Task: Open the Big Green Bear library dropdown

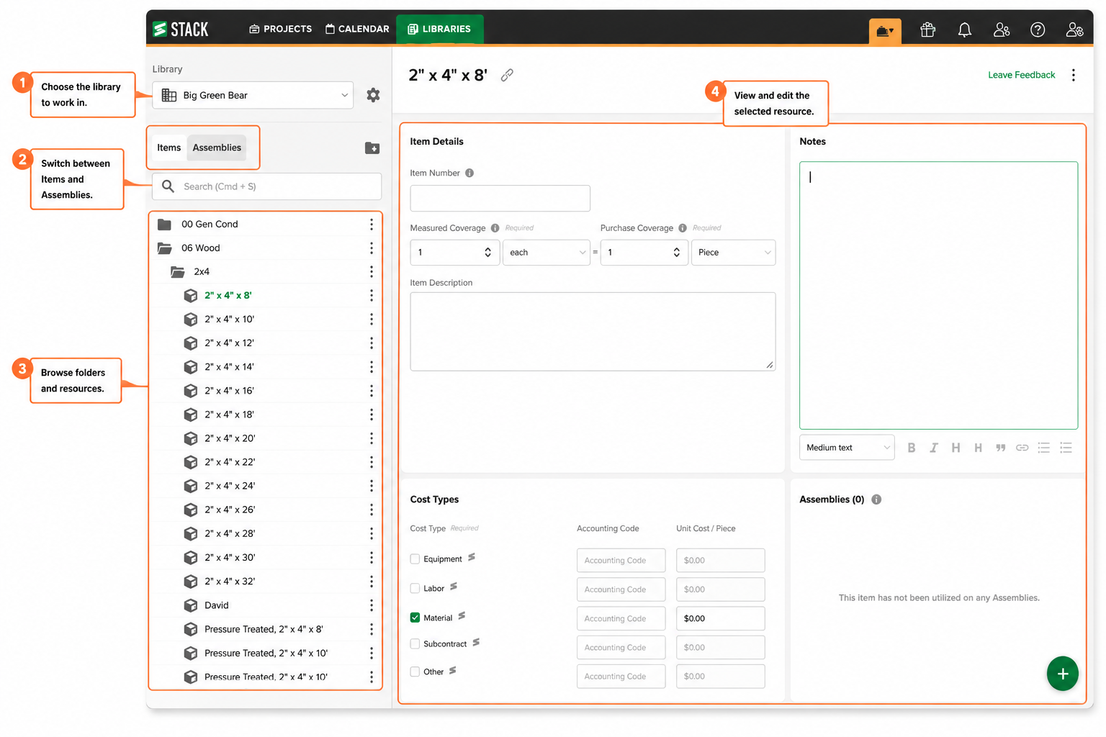Action: coord(253,95)
